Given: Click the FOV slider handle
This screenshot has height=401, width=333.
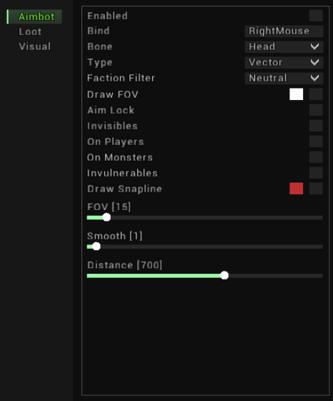Looking at the screenshot, I should pos(106,217).
